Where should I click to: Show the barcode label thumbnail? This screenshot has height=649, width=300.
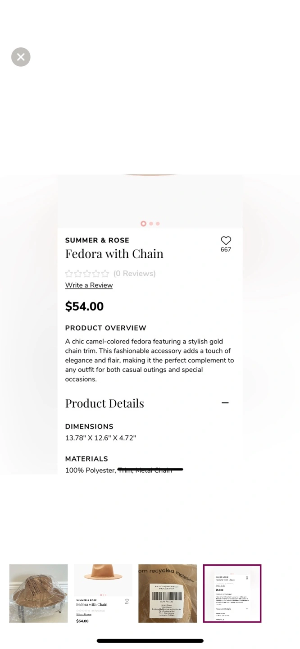pos(168,593)
